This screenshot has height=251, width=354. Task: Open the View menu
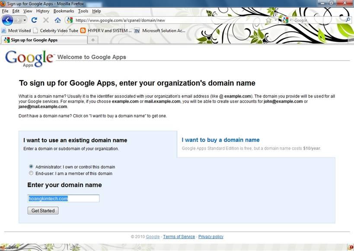tap(28, 11)
